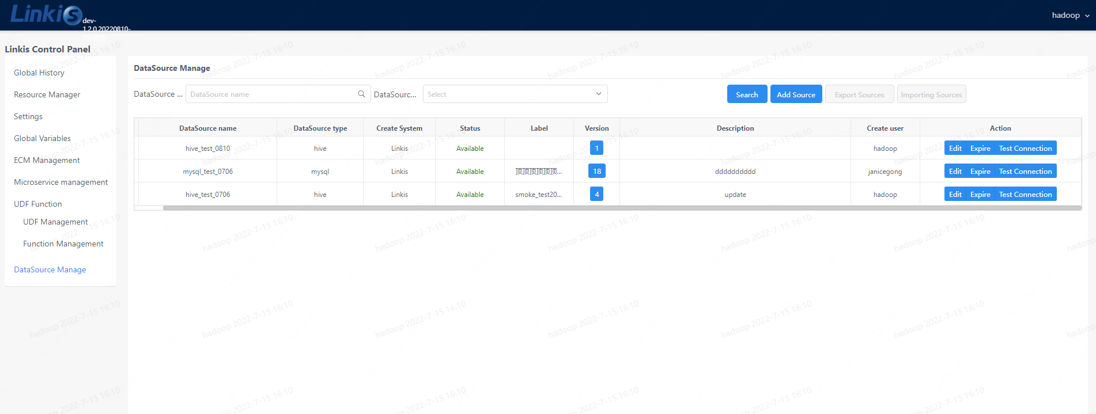The height and width of the screenshot is (414, 1096).
Task: Click the Linkis logo in the header
Action: (x=46, y=14)
